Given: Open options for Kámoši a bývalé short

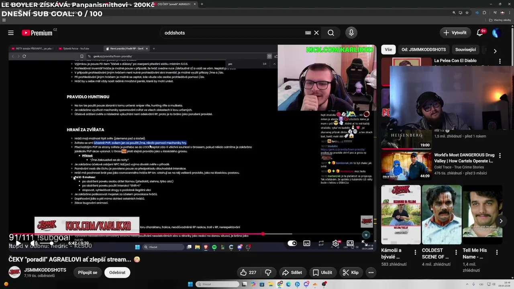Looking at the screenshot, I should point(415,252).
